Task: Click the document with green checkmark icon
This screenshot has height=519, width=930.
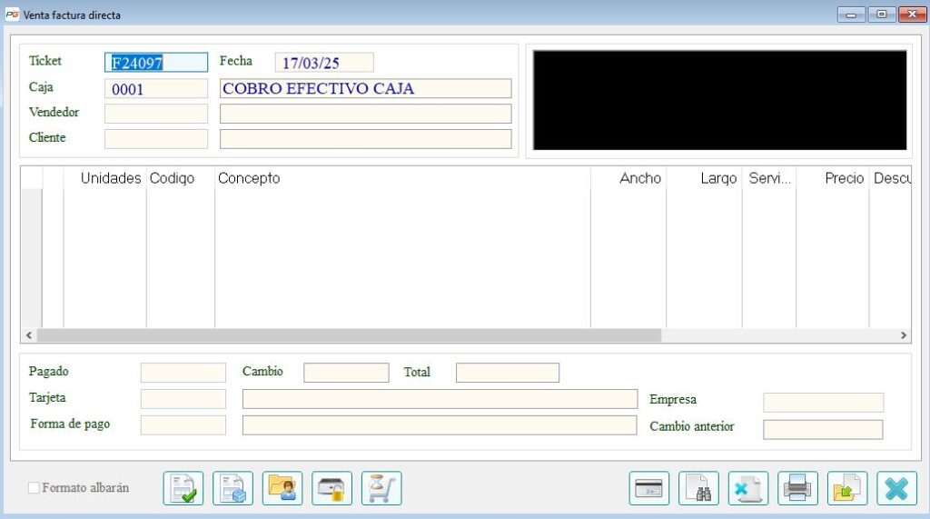Action: point(183,488)
